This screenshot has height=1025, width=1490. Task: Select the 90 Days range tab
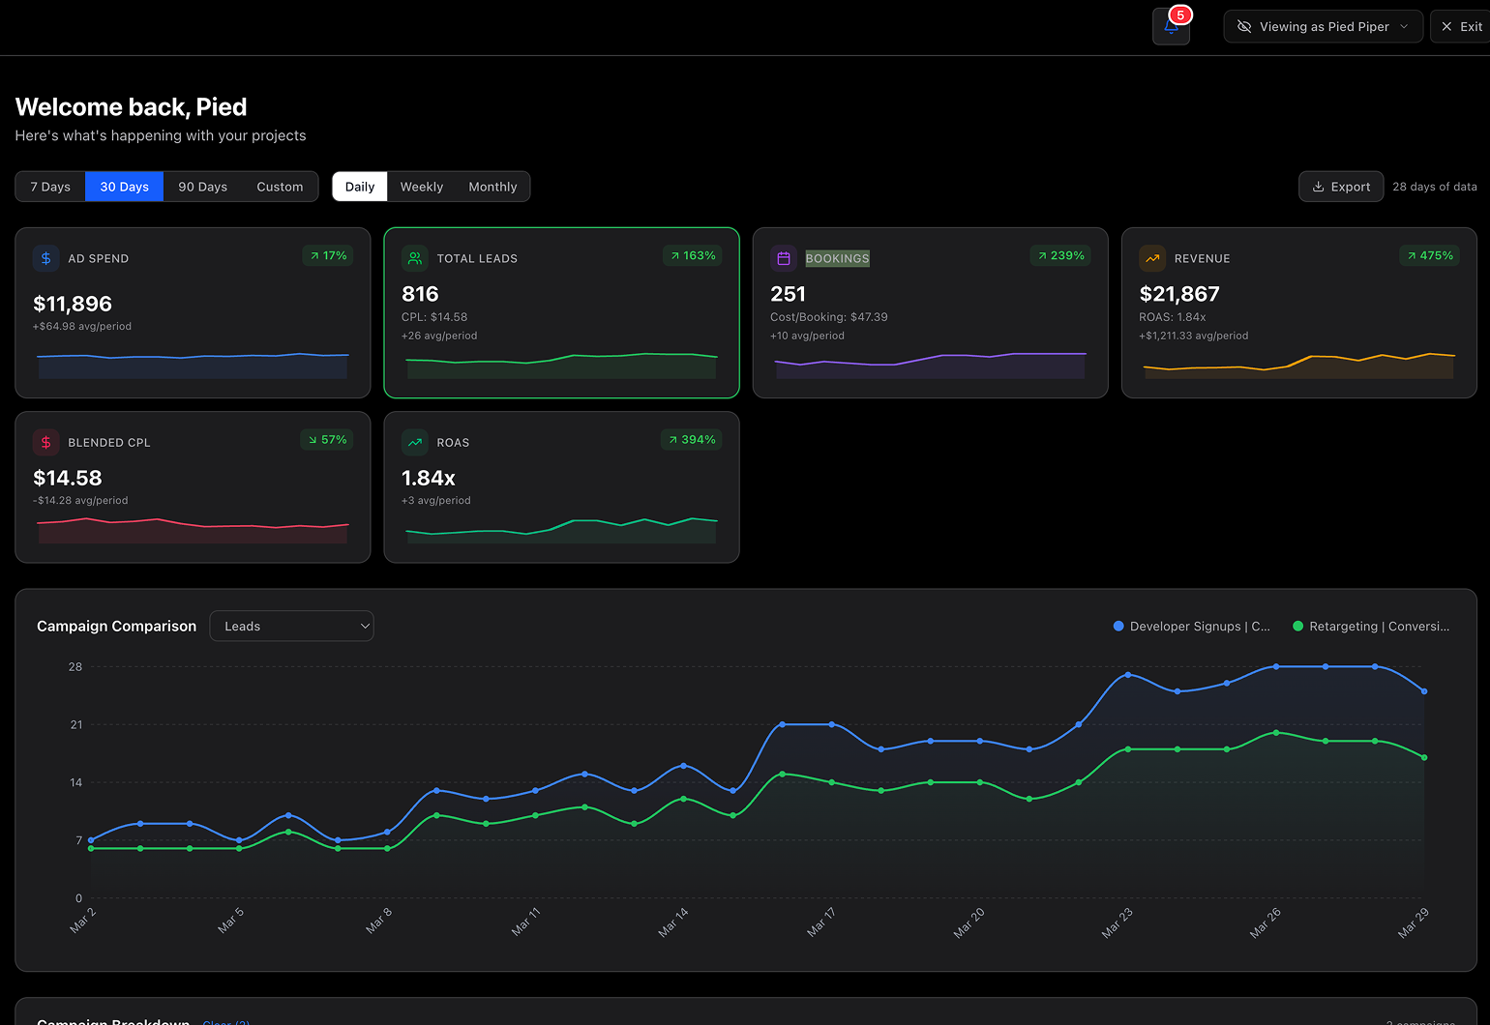click(202, 187)
